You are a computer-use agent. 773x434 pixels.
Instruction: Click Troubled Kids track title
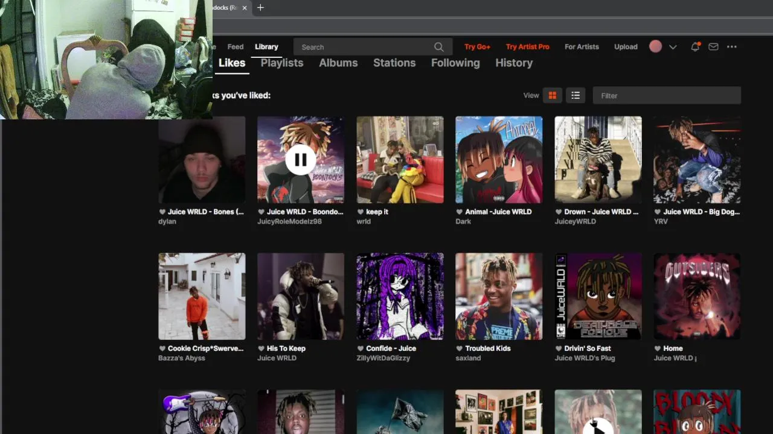pyautogui.click(x=488, y=348)
